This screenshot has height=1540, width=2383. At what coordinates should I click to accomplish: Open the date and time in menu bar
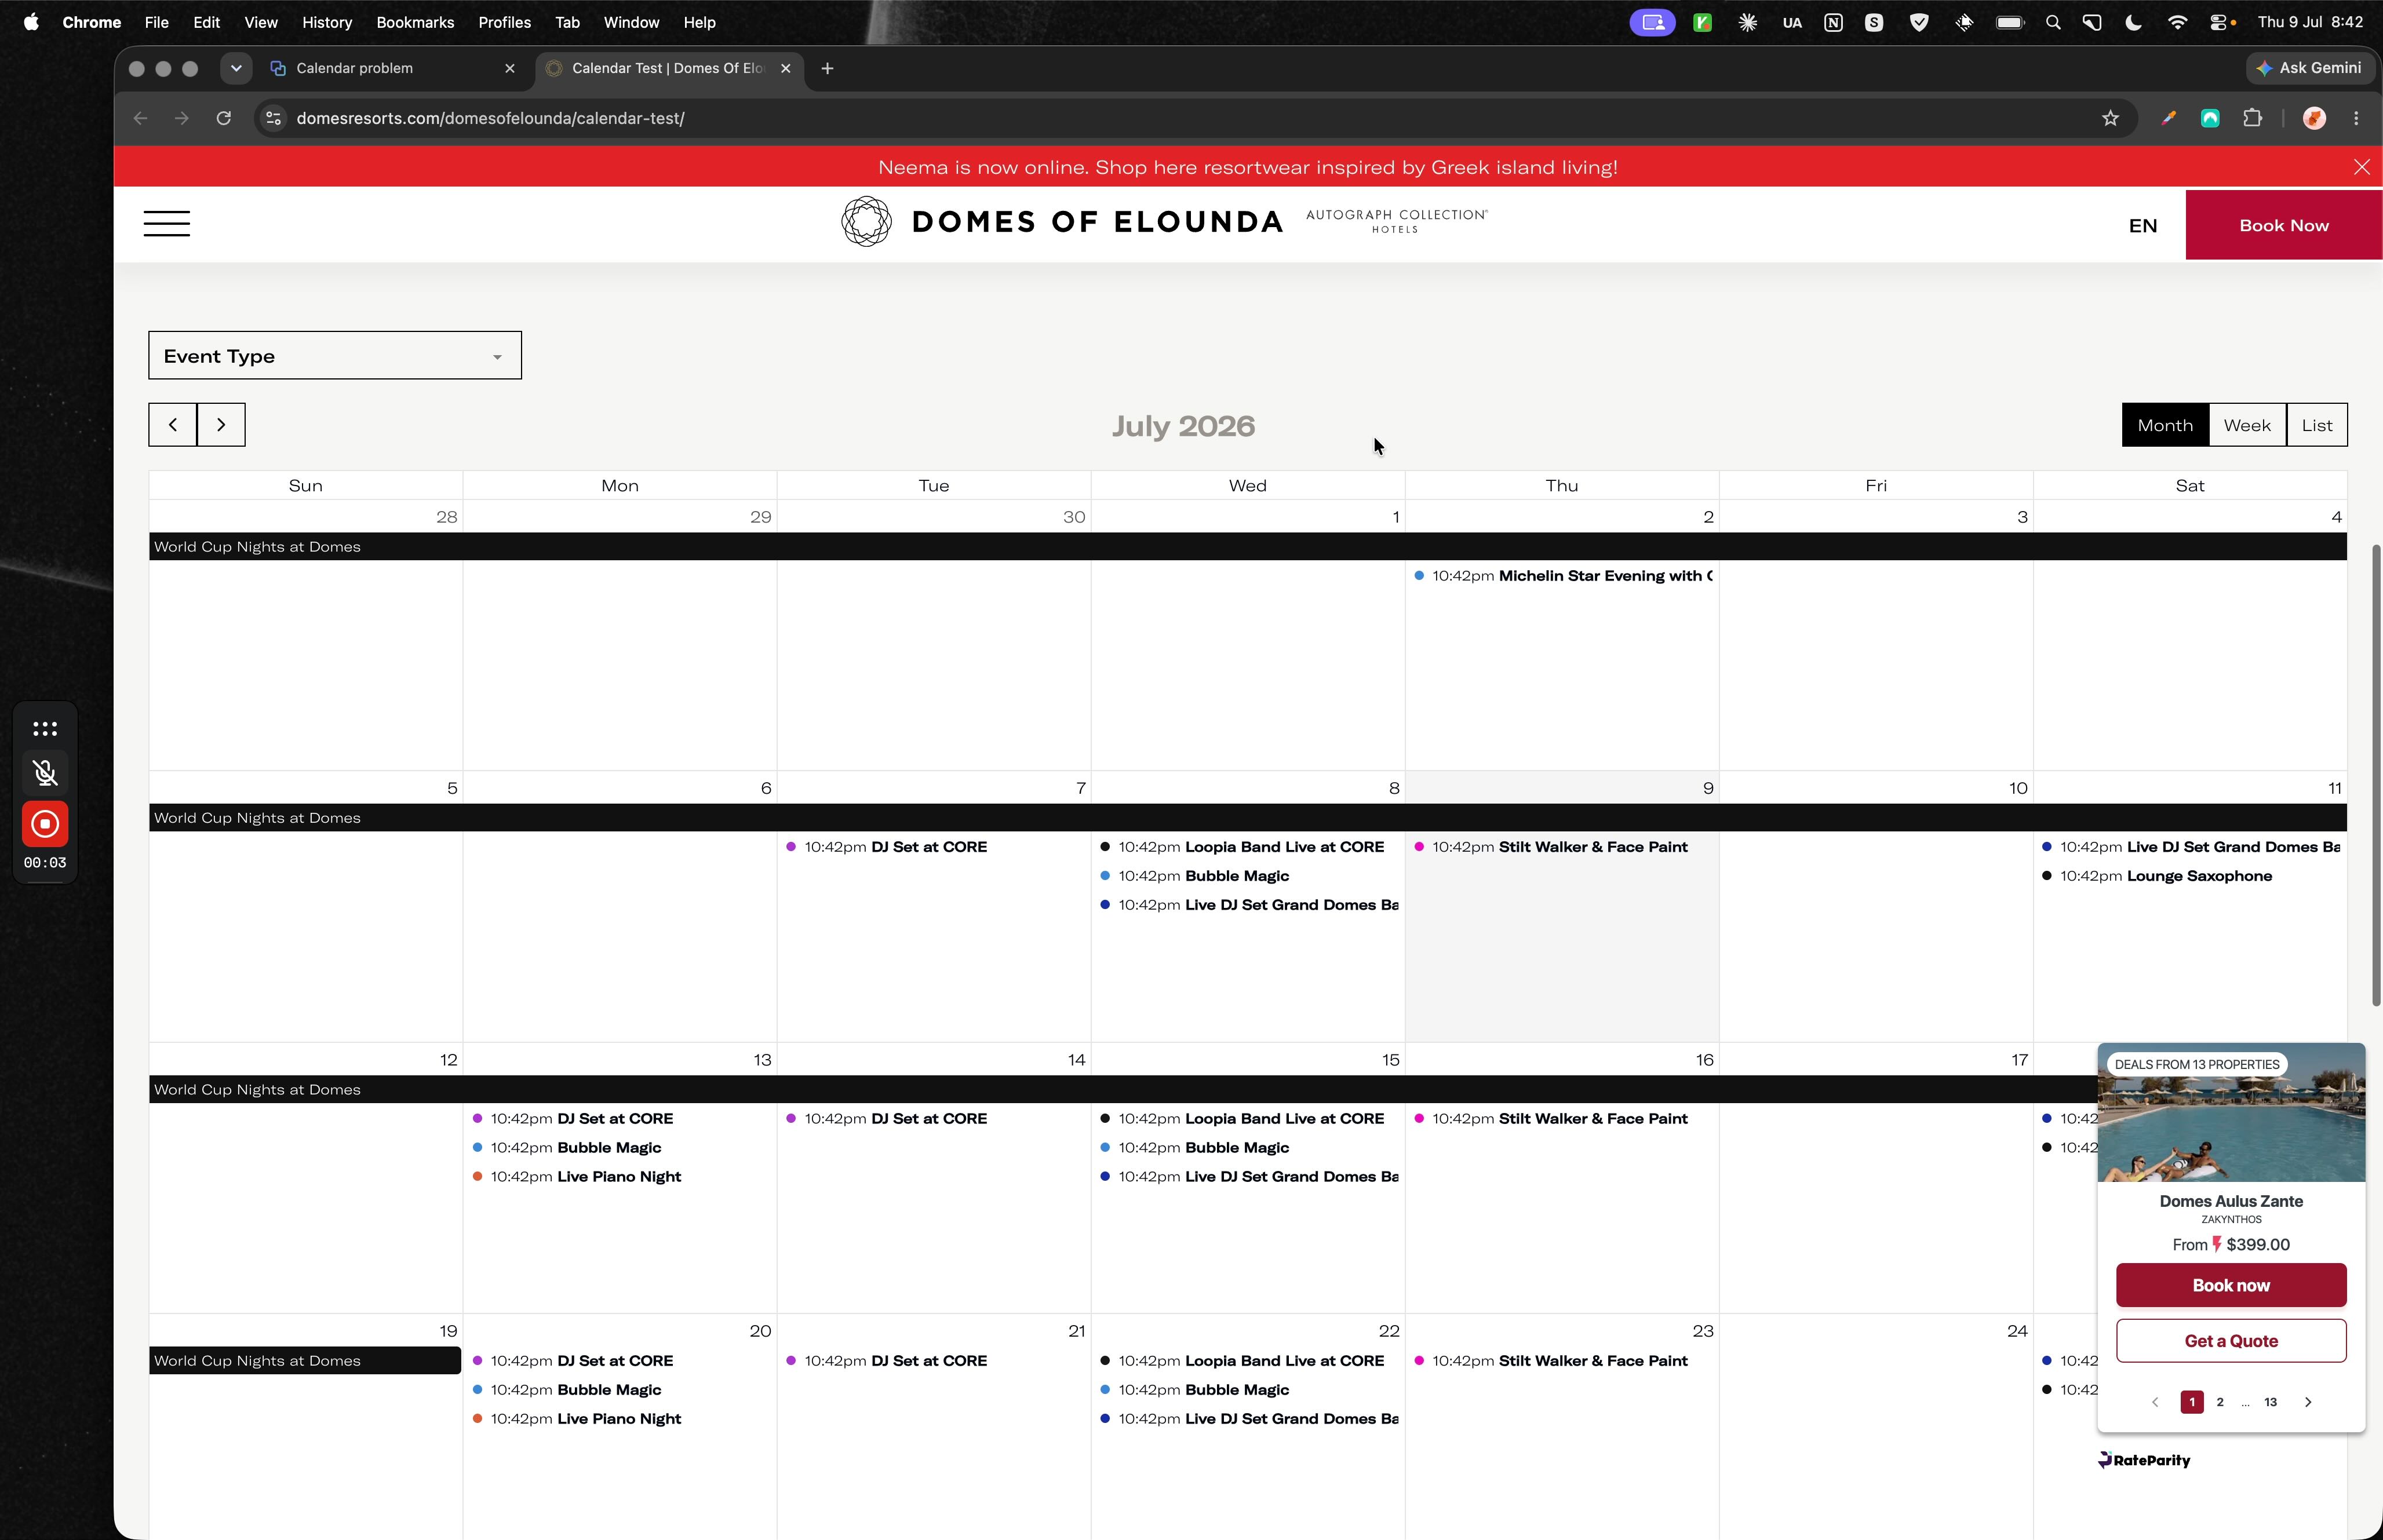[2310, 22]
